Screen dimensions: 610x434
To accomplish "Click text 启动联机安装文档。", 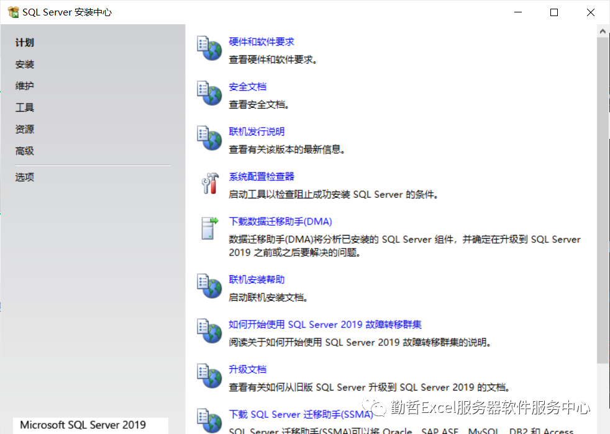I will click(268, 298).
